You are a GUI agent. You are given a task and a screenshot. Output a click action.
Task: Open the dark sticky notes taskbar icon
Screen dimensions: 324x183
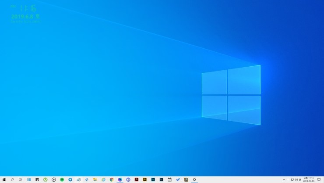(37, 179)
